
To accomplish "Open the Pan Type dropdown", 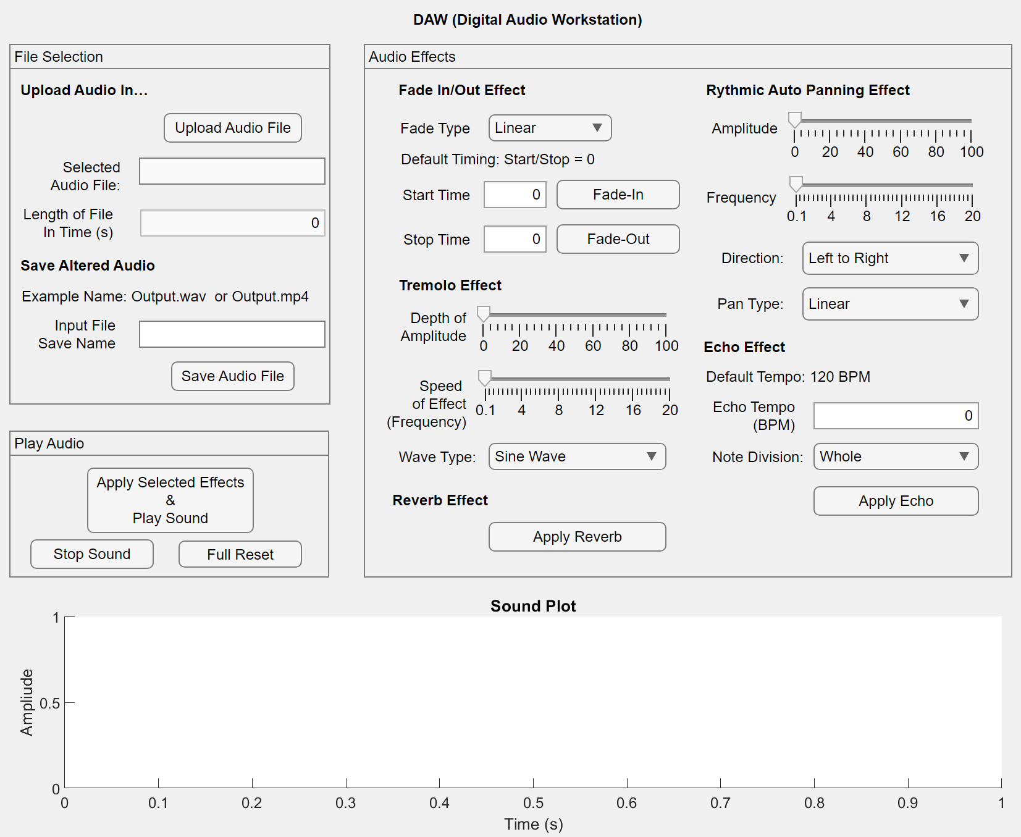I will tap(889, 304).
